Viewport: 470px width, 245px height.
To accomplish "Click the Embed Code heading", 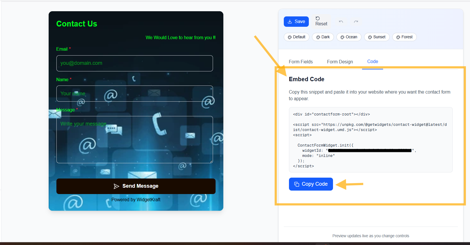I will click(x=307, y=79).
